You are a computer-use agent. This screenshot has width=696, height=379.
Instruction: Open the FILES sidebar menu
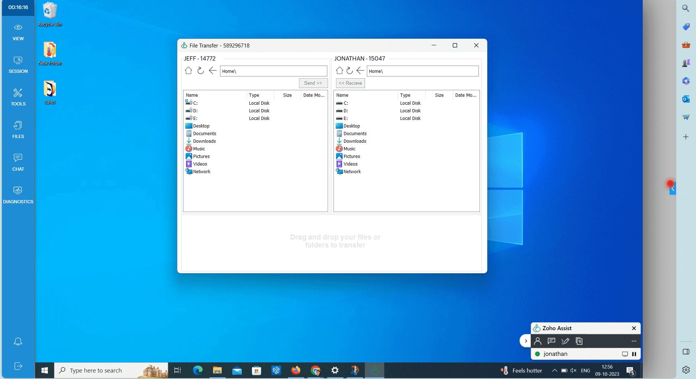[18, 130]
